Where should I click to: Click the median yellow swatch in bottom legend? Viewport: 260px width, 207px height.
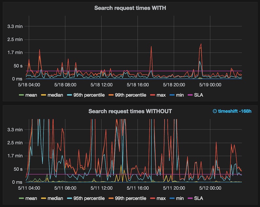coord(43,198)
